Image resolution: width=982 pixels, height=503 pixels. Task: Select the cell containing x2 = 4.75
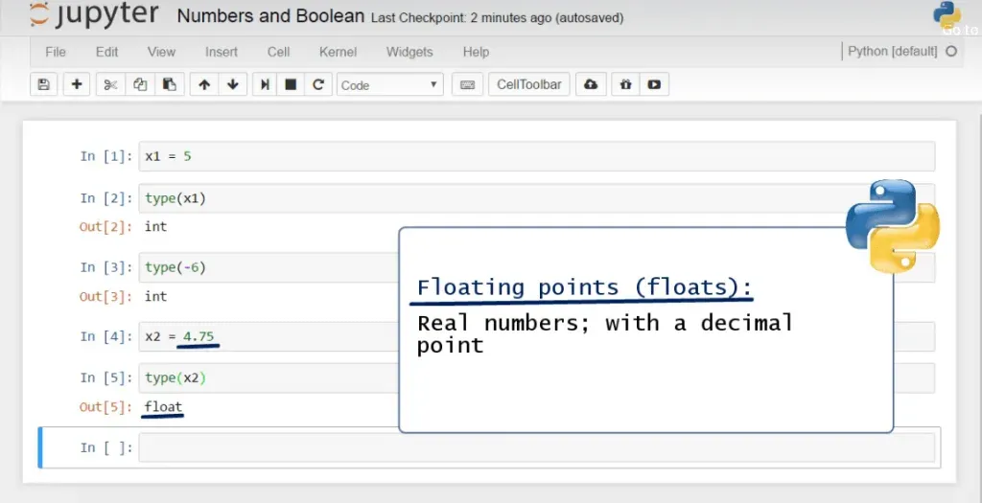click(269, 336)
